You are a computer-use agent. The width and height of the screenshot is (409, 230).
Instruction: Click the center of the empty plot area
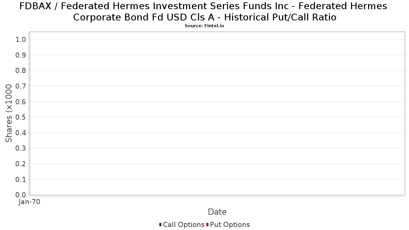point(217,113)
